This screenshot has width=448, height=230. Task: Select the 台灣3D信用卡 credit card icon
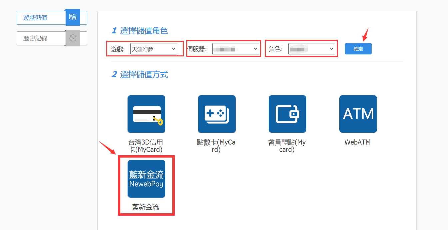146,114
